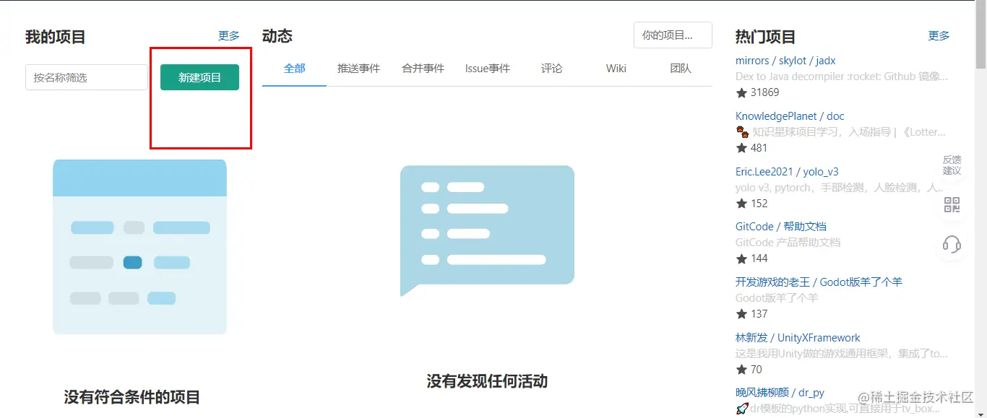The height and width of the screenshot is (418, 987).
Task: Click star icon next to 481
Action: 741,148
